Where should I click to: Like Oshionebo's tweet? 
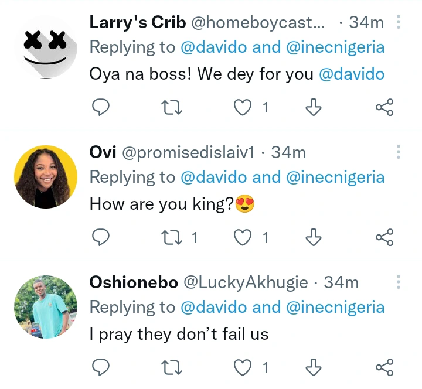pyautogui.click(x=243, y=367)
